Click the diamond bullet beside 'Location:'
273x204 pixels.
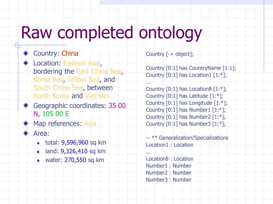tap(26, 63)
